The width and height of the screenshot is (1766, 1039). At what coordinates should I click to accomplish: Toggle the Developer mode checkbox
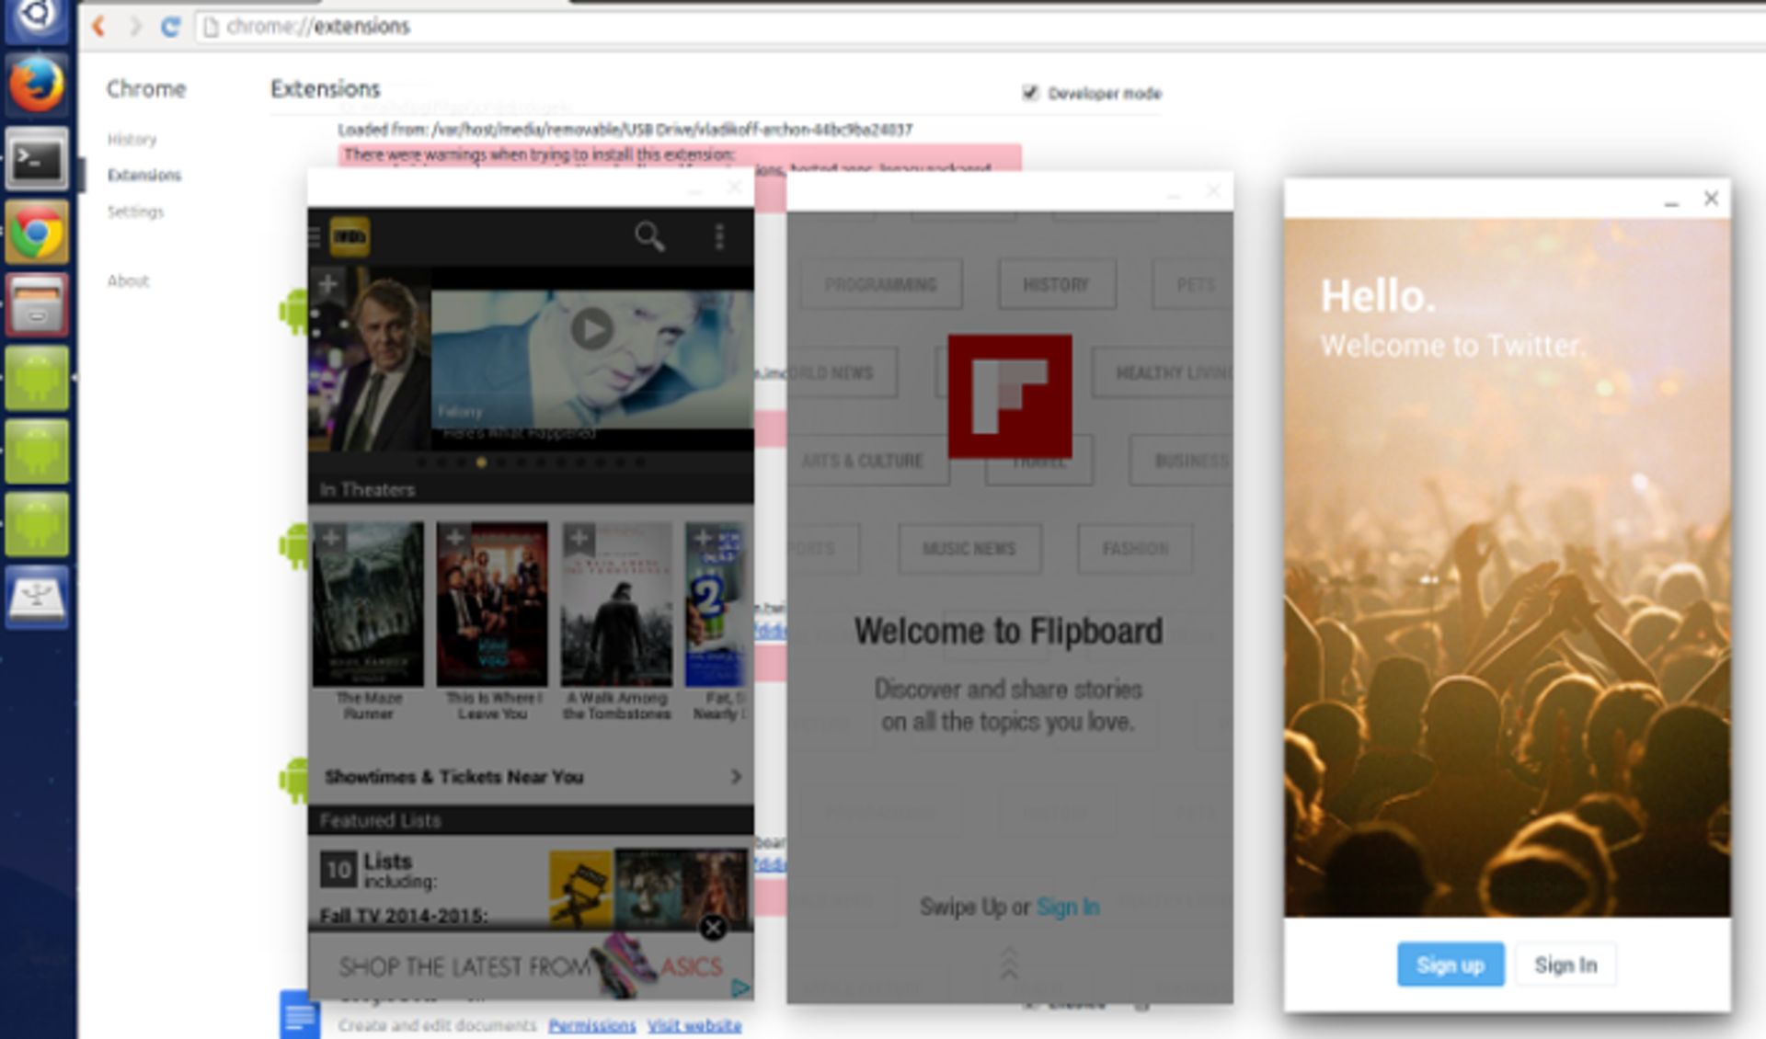(x=1030, y=93)
